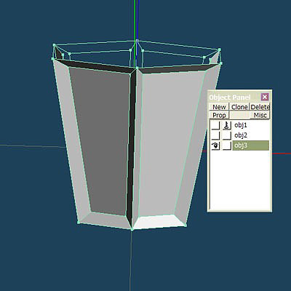This screenshot has width=291, height=291.
Task: Toggle the eye visibility icon for obj3
Action: 215,145
